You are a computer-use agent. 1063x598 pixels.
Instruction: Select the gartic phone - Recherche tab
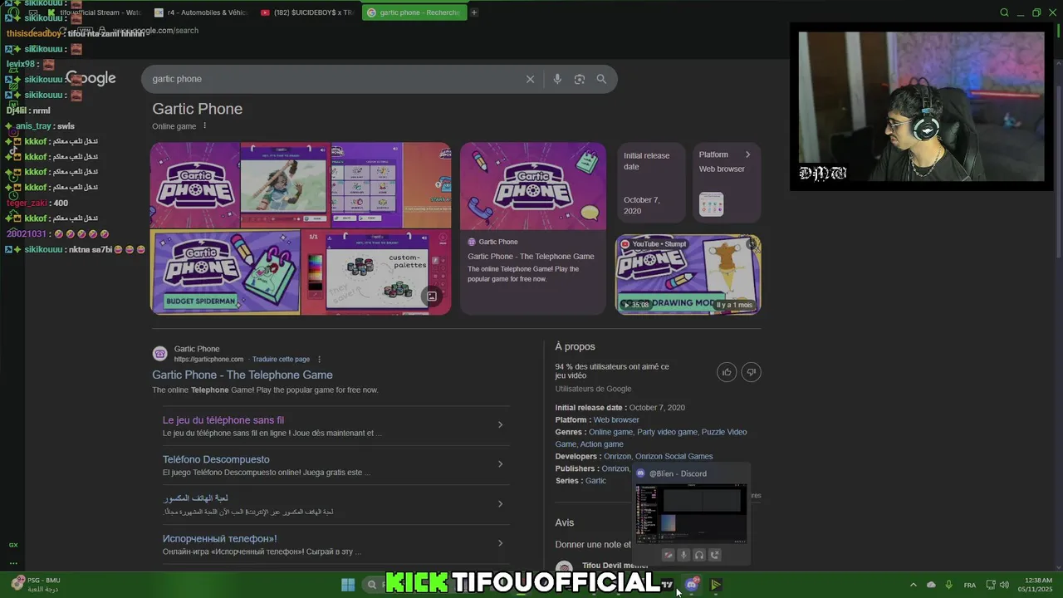pyautogui.click(x=414, y=12)
